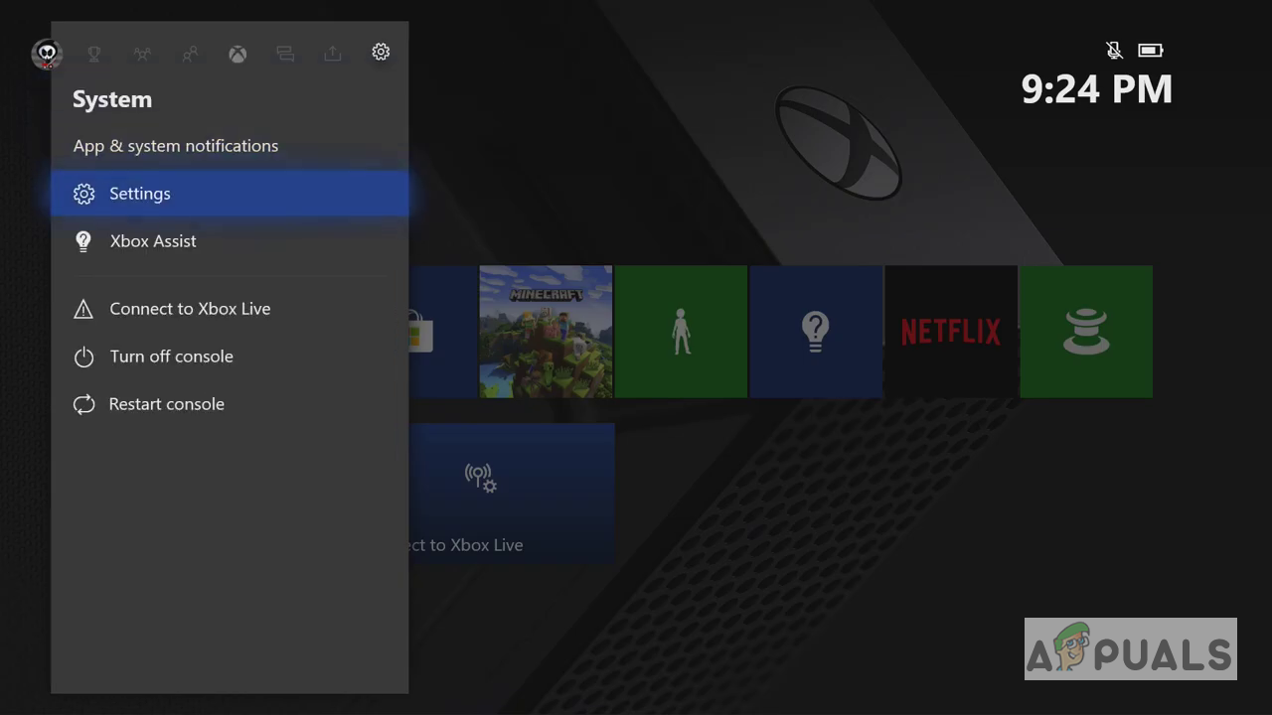
Task: Click the System heading text
Action: [112, 99]
